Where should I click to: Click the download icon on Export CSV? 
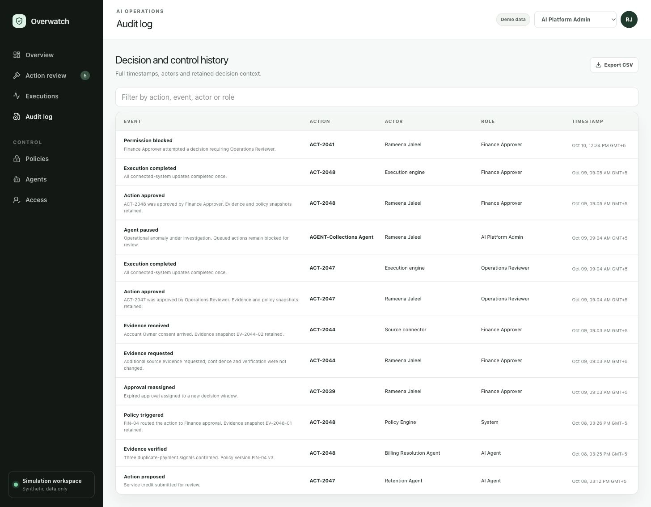pos(598,65)
